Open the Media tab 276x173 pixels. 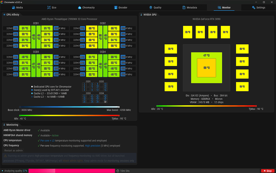click(17, 7)
